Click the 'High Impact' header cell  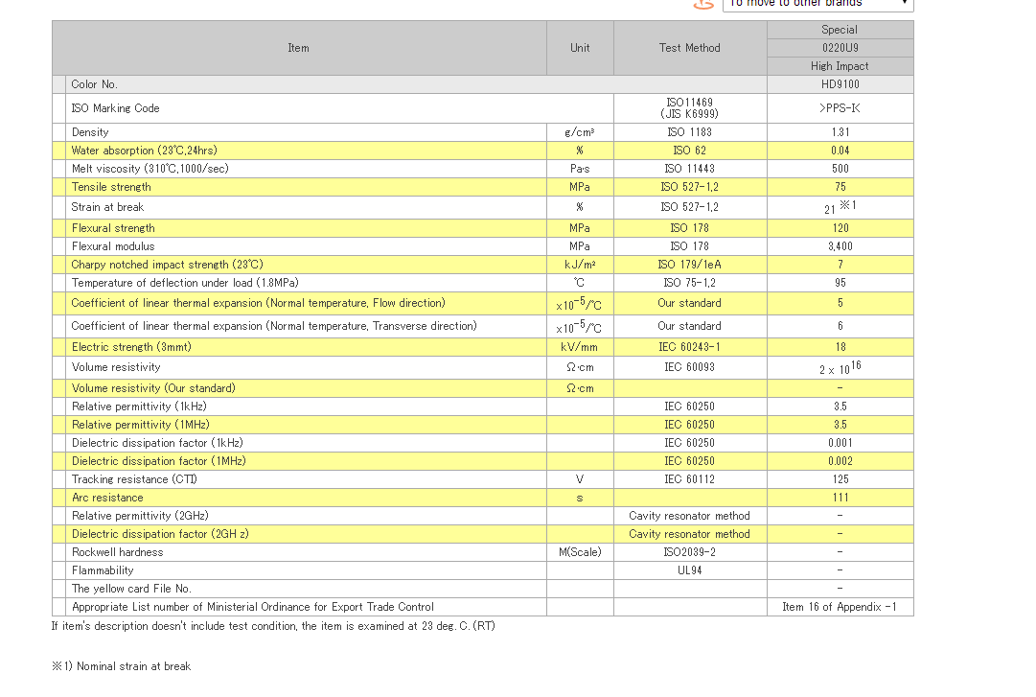tap(840, 66)
